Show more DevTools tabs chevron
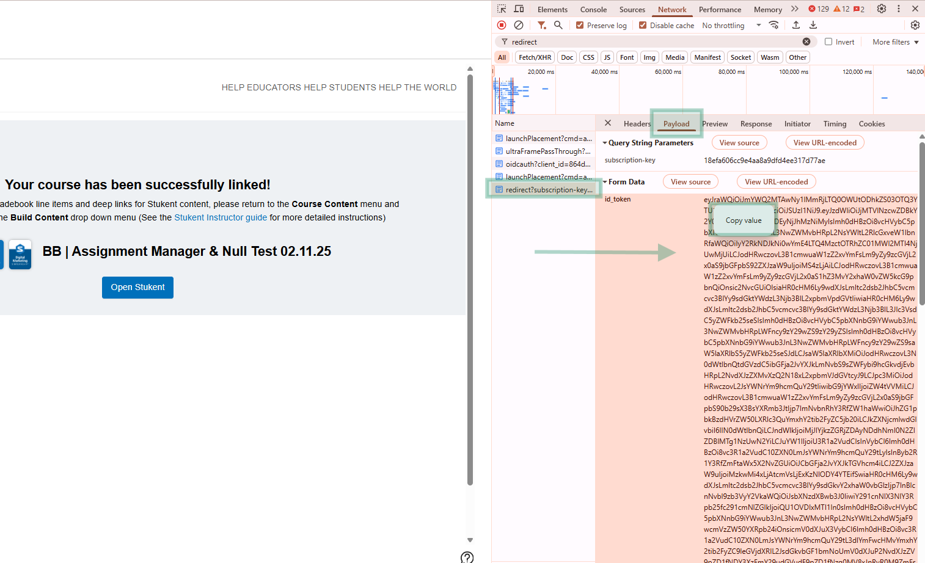The width and height of the screenshot is (925, 563). click(x=794, y=9)
